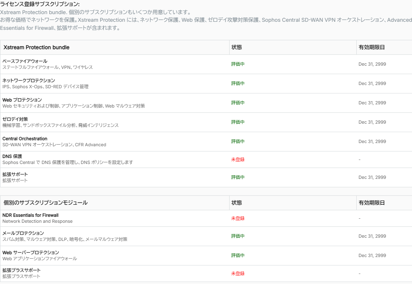
Task: Click the 拡張プラスサポート module title
Action: click(x=21, y=270)
